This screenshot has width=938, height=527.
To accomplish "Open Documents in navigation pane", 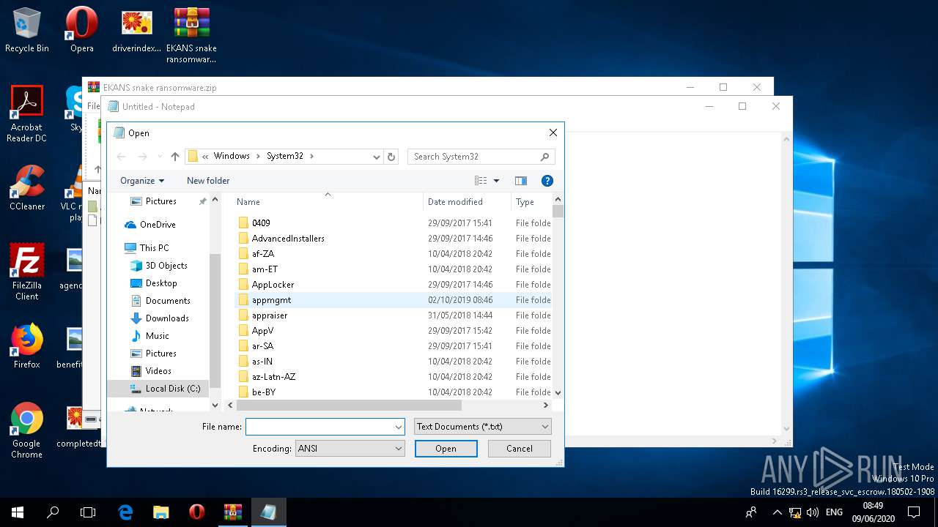I will [x=160, y=301].
